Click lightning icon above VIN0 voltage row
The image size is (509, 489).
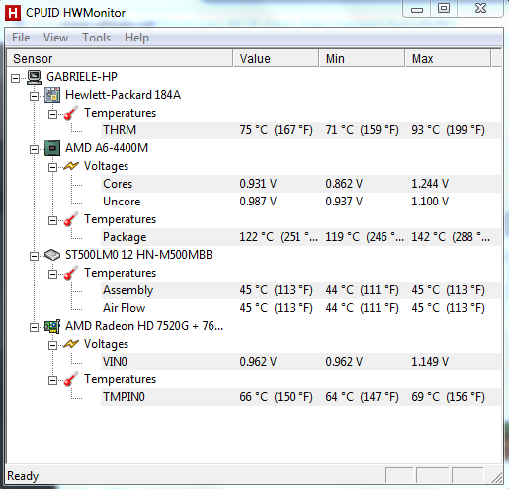click(71, 344)
